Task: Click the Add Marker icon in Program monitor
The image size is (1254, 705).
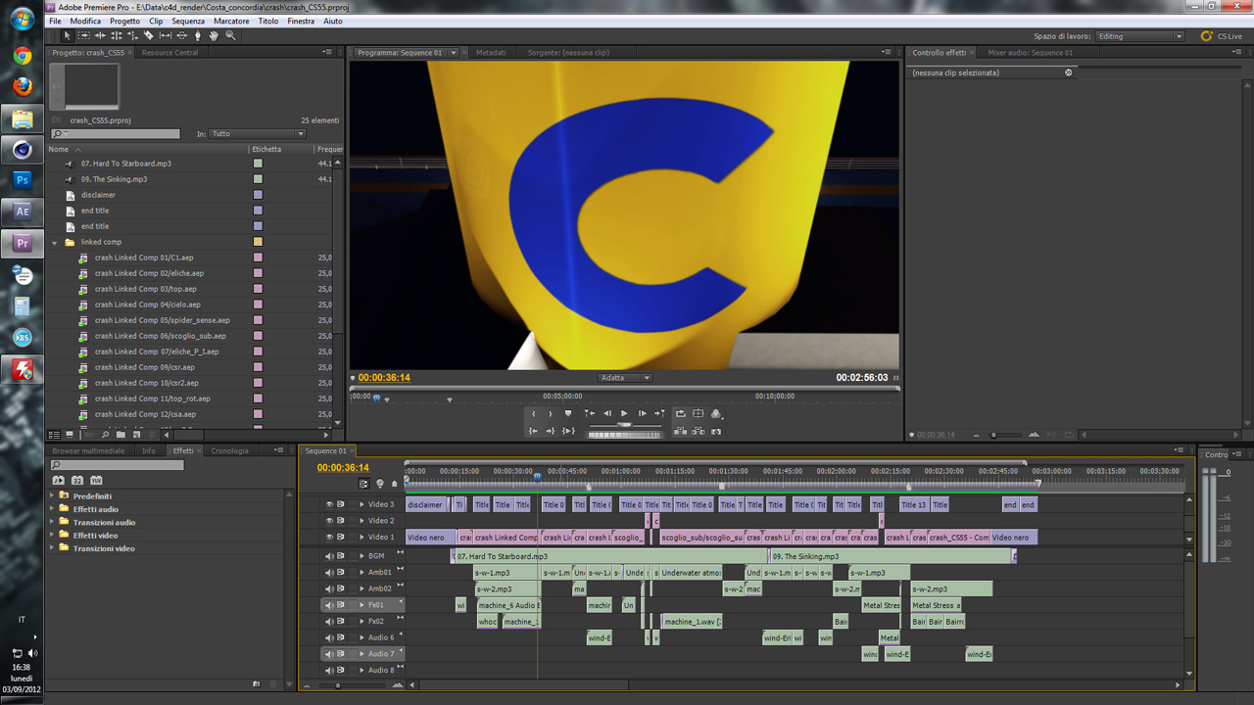Action: click(x=567, y=413)
